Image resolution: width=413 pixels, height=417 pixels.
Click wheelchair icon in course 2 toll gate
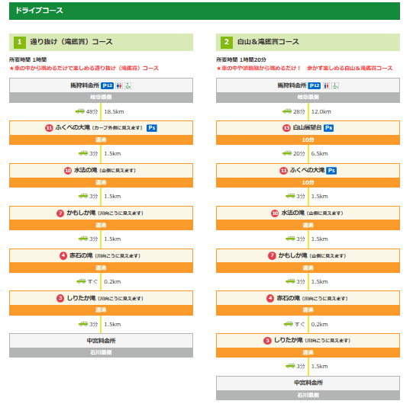click(x=335, y=85)
